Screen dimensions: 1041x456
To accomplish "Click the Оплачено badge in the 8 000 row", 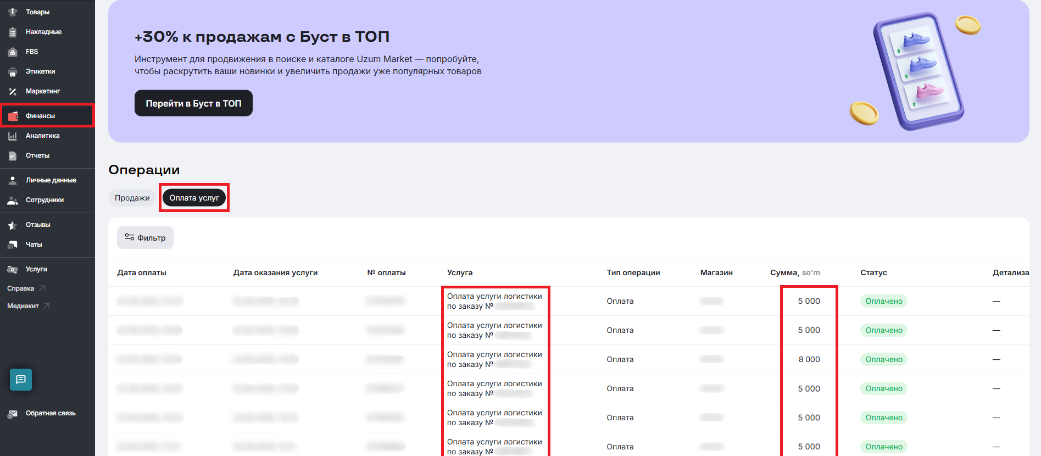I will (884, 359).
